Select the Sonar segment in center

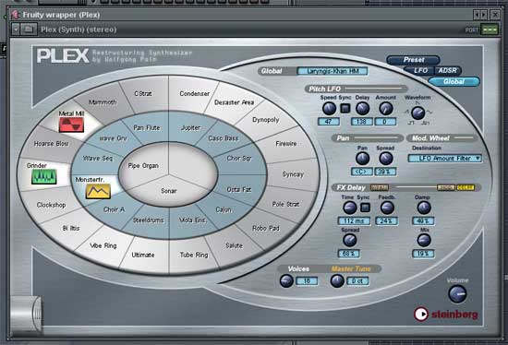click(169, 191)
